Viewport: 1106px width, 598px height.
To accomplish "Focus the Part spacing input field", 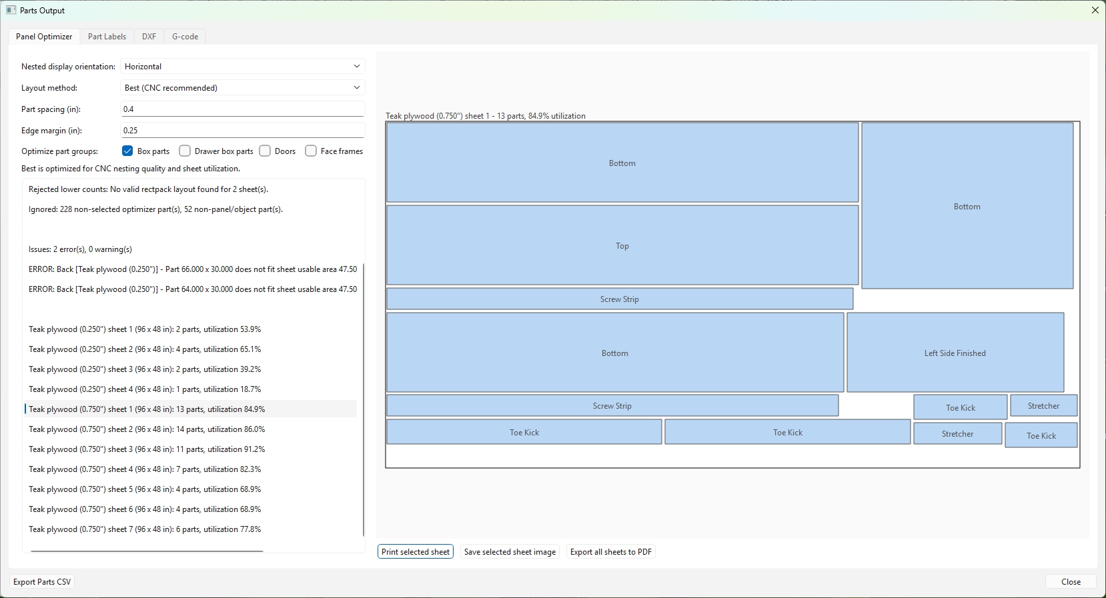I will [x=242, y=109].
